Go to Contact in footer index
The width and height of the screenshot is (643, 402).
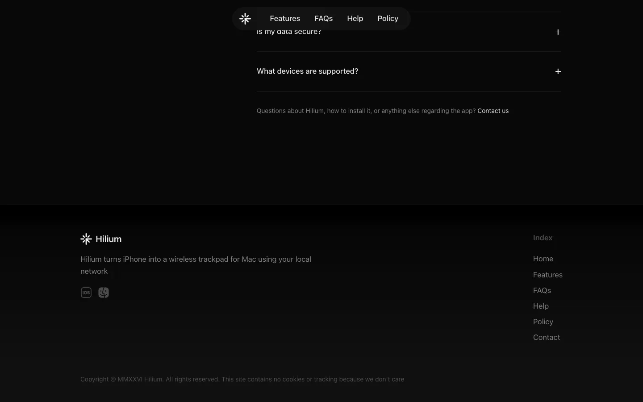[547, 337]
